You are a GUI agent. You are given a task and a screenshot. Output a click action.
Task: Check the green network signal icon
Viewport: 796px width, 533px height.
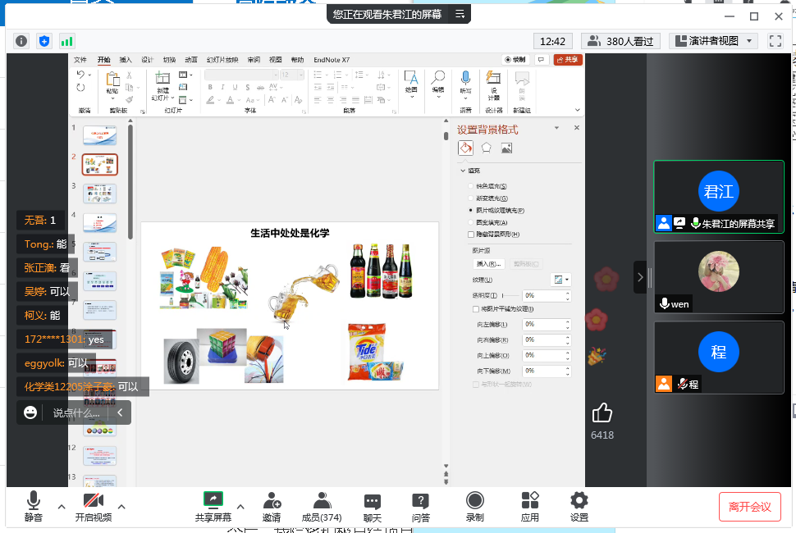point(66,41)
